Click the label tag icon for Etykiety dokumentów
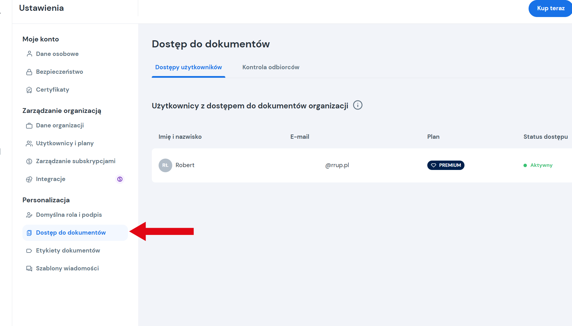 (x=29, y=251)
